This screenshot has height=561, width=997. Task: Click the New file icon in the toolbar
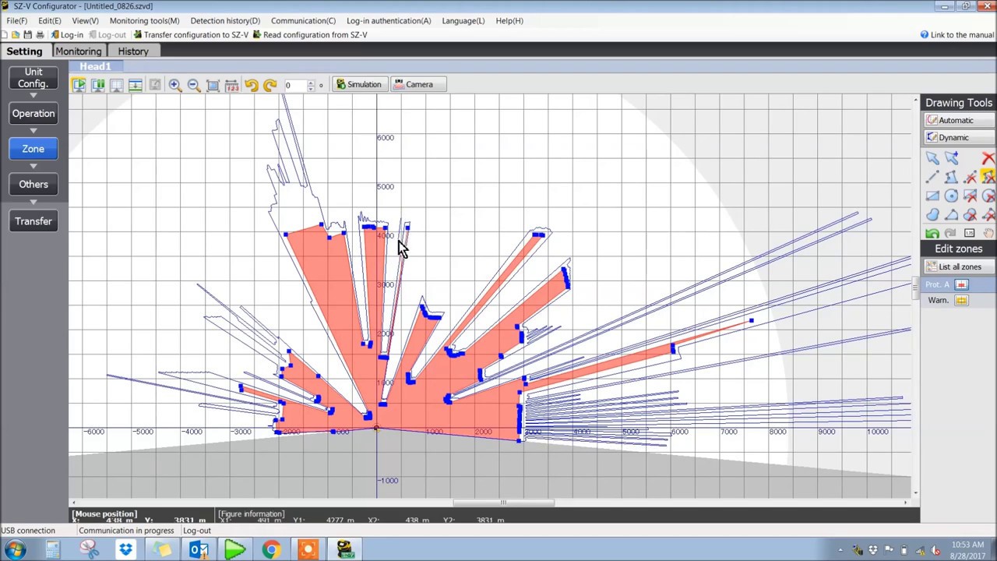[5, 35]
